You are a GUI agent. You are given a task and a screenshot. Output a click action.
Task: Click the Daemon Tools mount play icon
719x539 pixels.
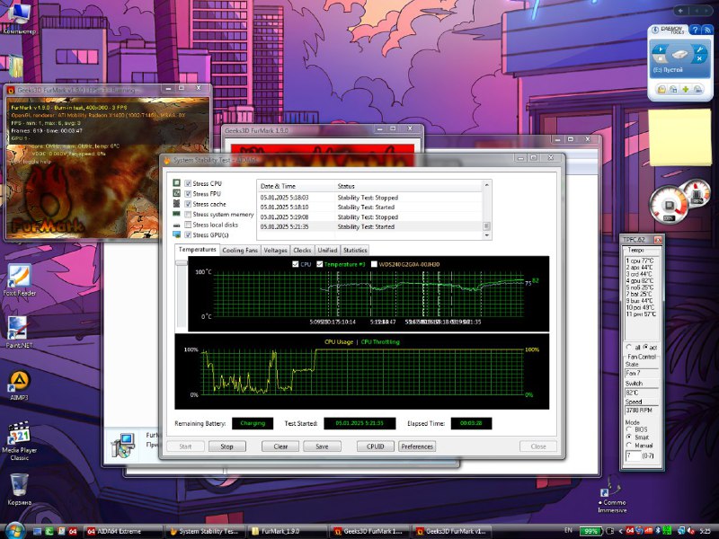[x=660, y=49]
